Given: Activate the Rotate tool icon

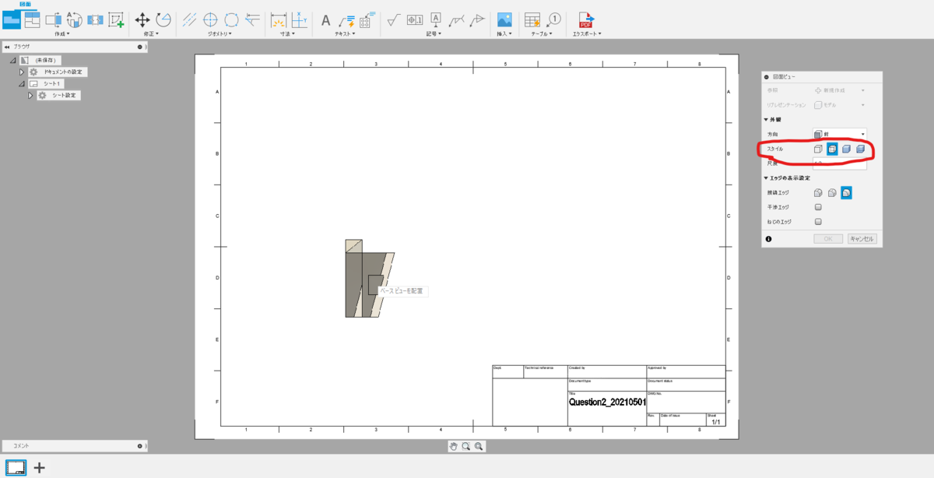Looking at the screenshot, I should (x=163, y=20).
